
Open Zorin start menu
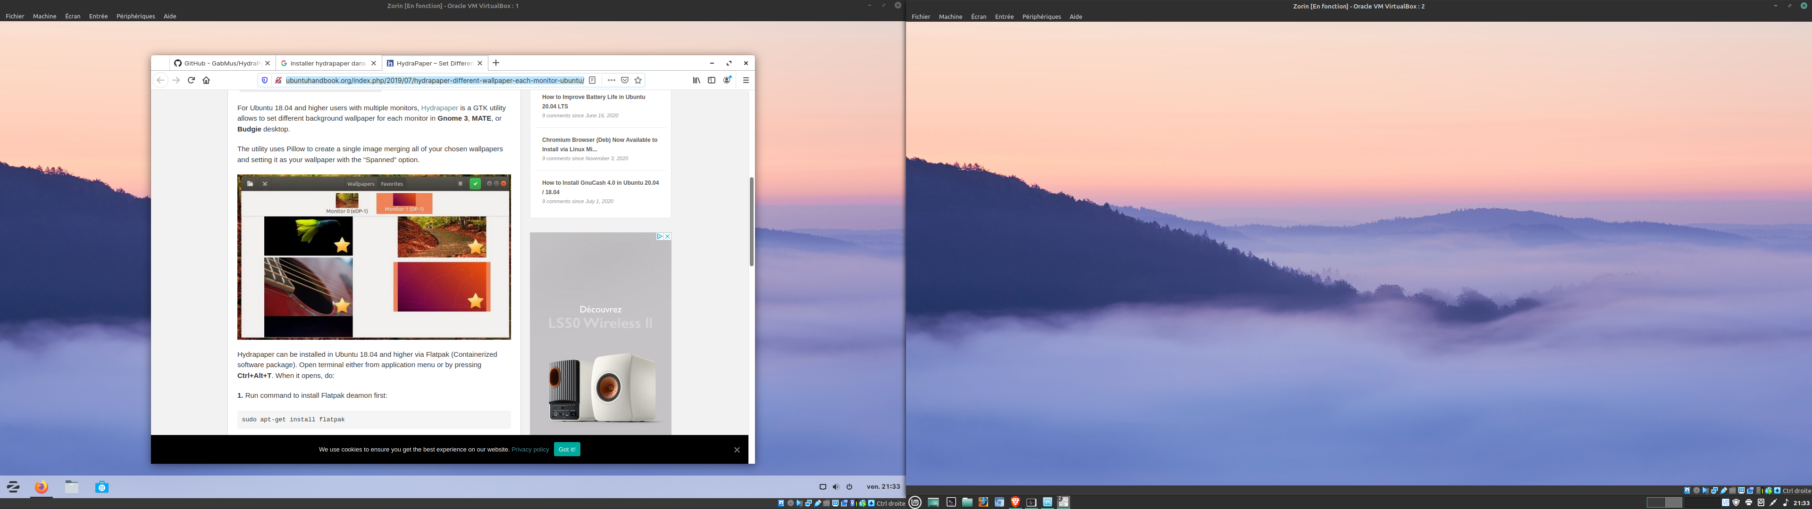click(x=13, y=486)
